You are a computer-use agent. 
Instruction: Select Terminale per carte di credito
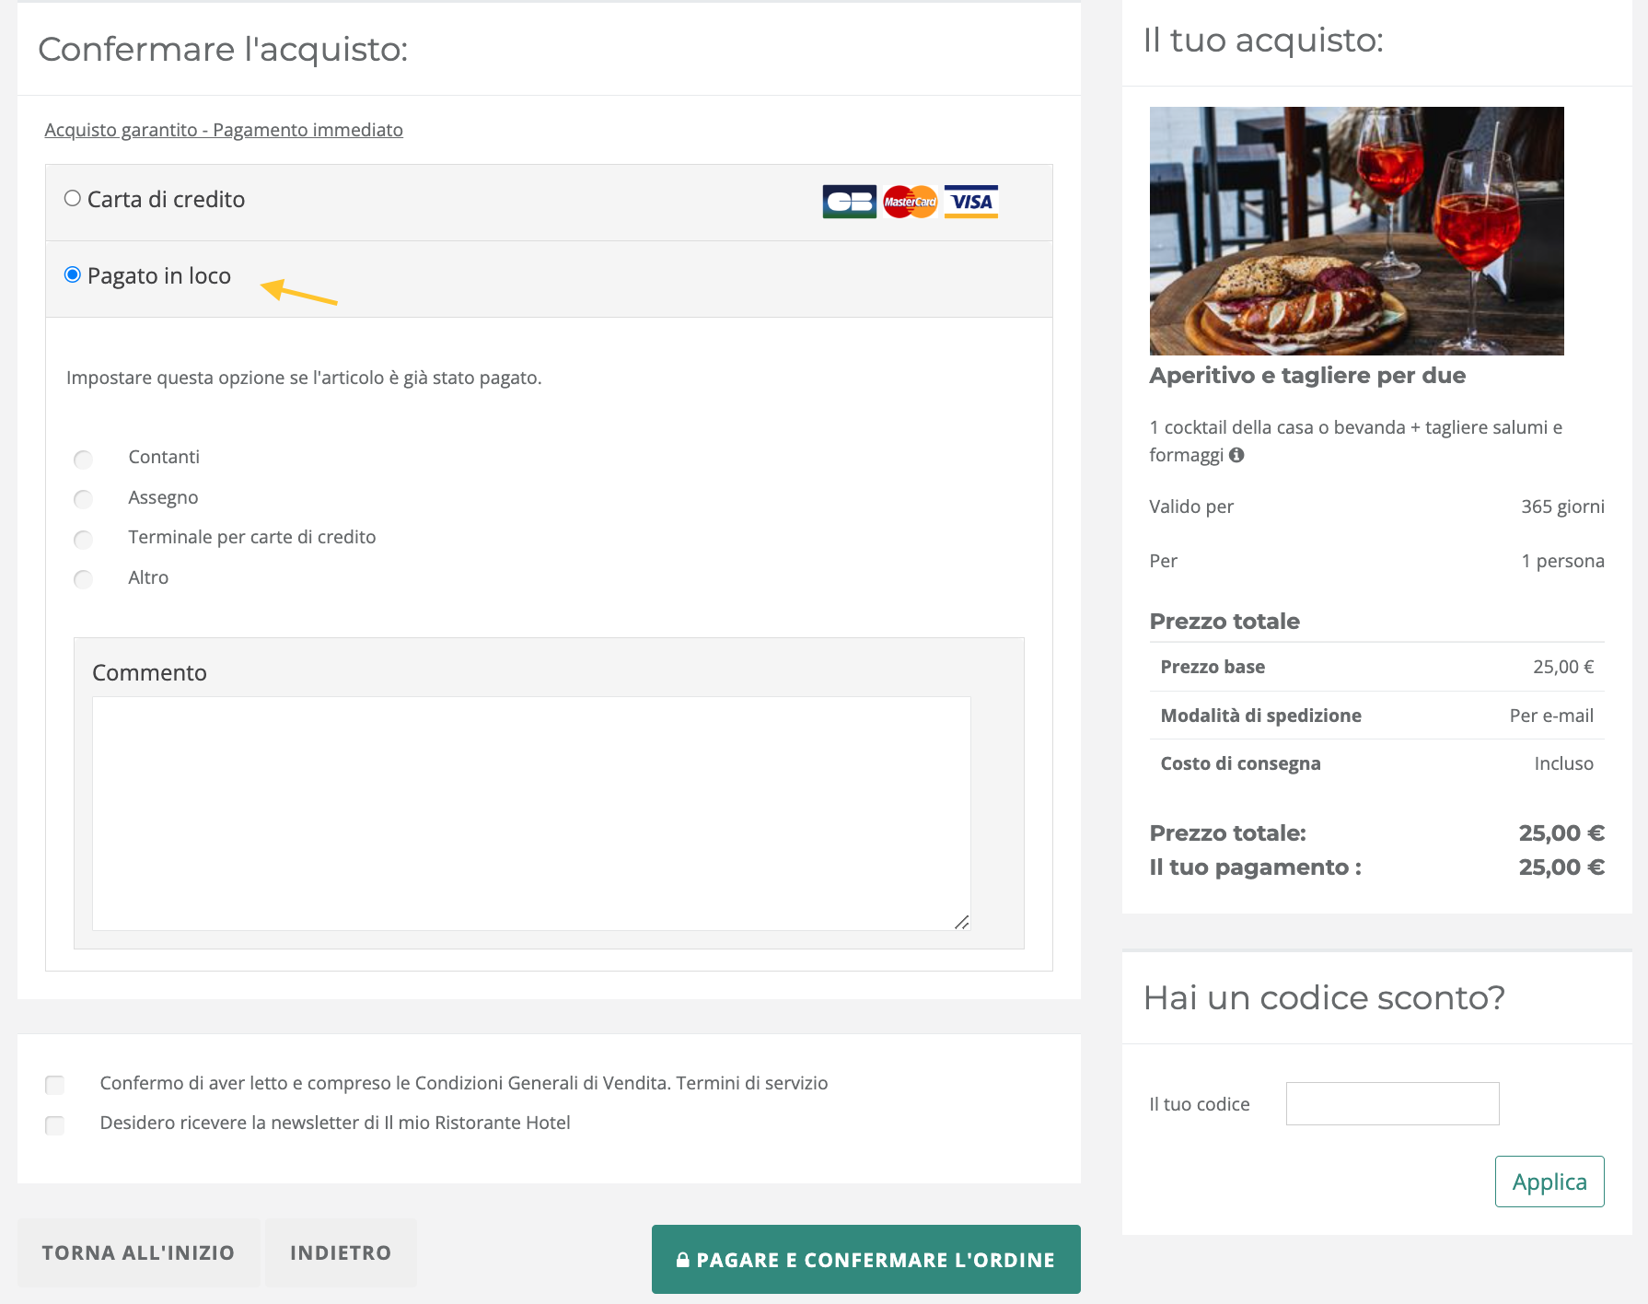[84, 539]
